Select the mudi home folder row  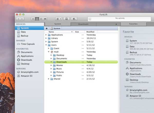point(81,52)
